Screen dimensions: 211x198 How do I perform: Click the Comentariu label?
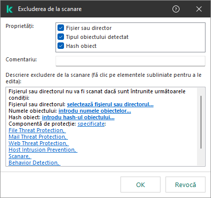(21, 59)
